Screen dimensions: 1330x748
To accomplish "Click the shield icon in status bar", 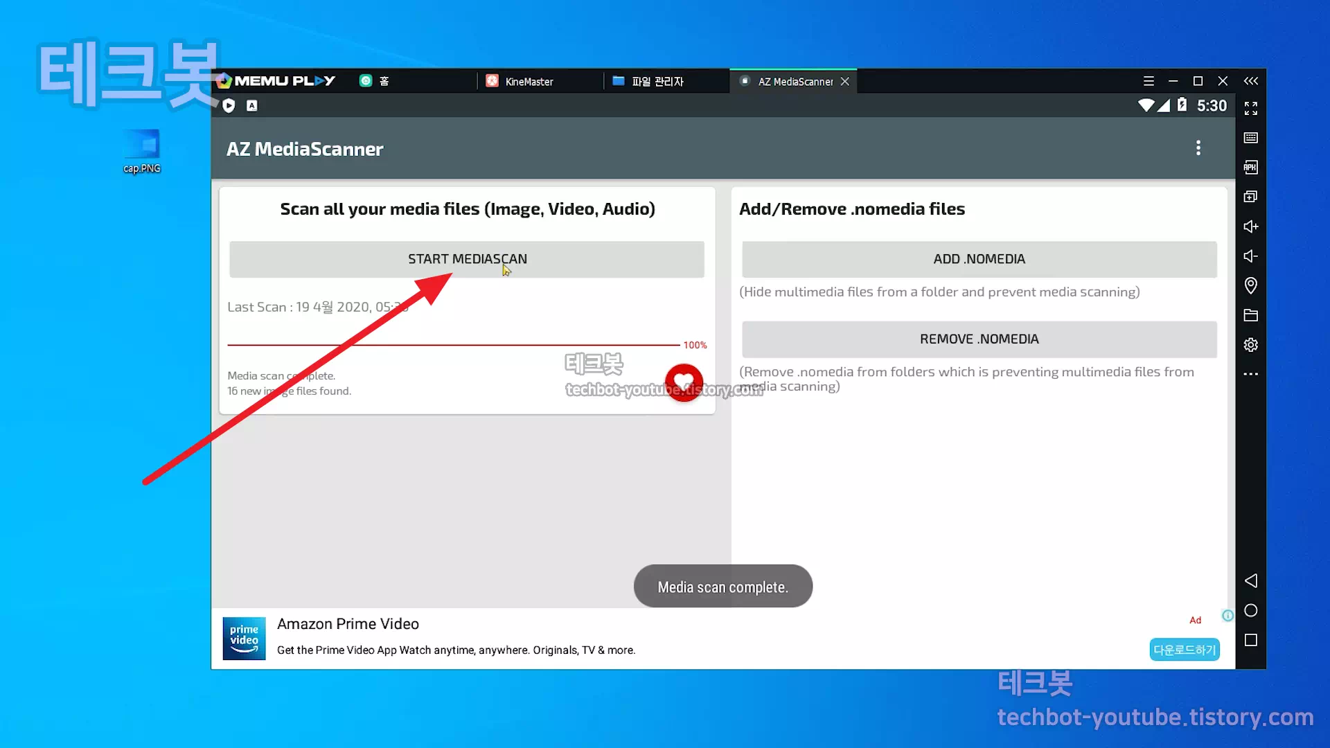I will pos(229,105).
